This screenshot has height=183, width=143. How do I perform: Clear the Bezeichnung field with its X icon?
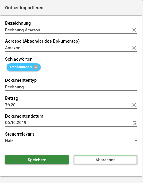click(134, 30)
